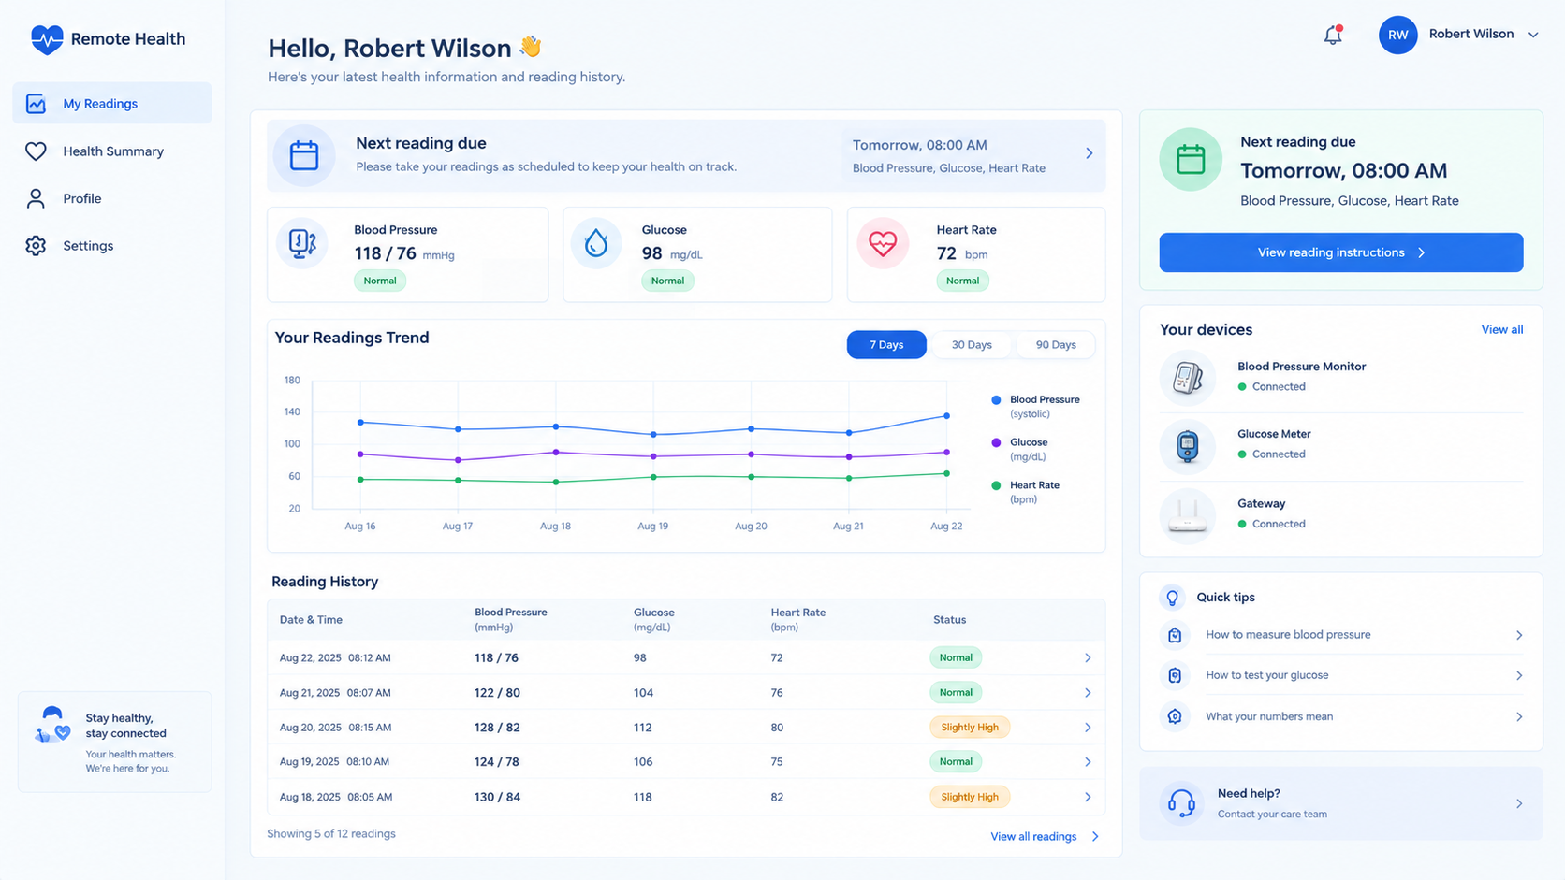This screenshot has height=880, width=1565.
Task: Go to My Readings in the sidebar
Action: 112,103
